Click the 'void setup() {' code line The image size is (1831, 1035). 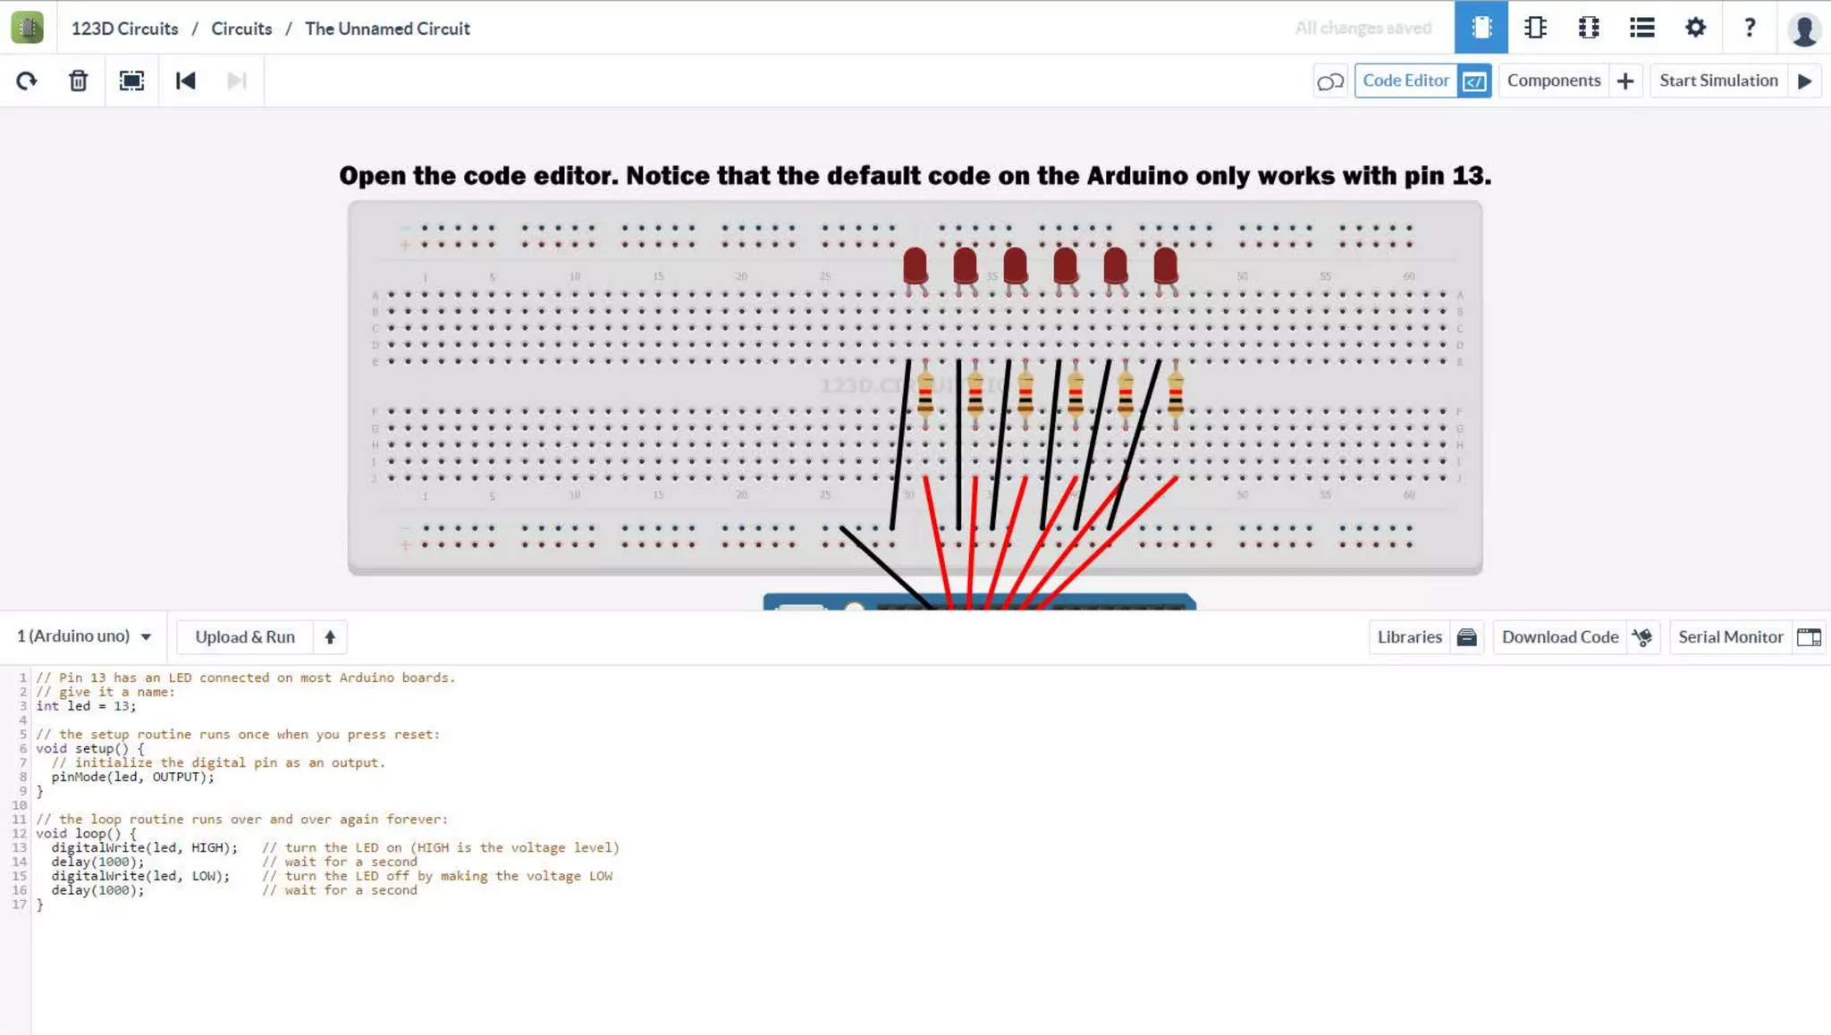click(90, 748)
